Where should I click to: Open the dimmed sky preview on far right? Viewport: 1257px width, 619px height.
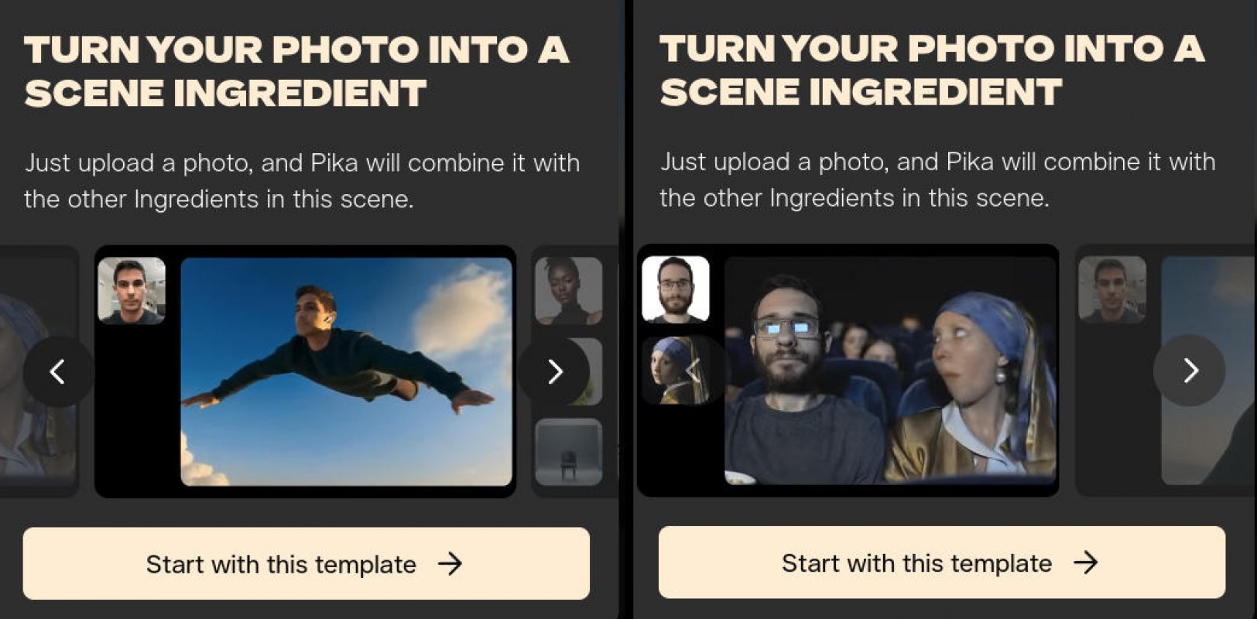click(x=1208, y=371)
